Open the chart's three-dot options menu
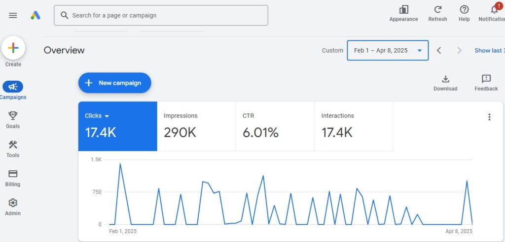505x242 pixels. [x=489, y=117]
